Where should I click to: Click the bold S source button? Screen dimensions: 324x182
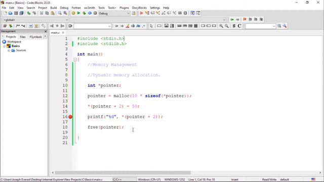234,26
